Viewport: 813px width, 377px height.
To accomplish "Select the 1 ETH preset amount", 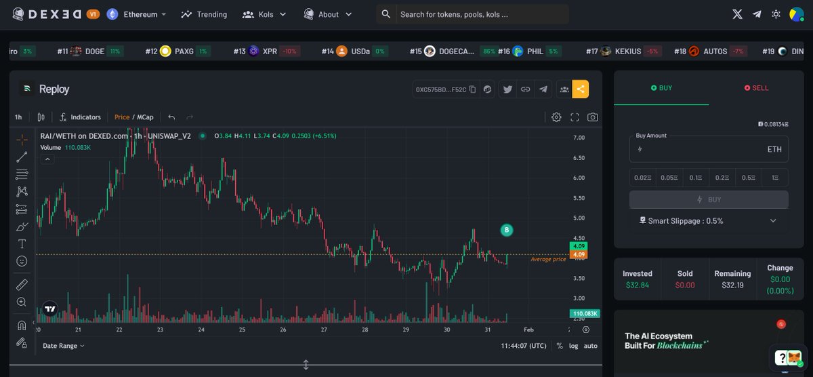I will (775, 178).
